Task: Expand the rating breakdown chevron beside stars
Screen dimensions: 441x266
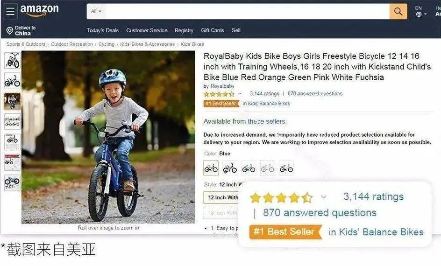Action: (x=240, y=94)
